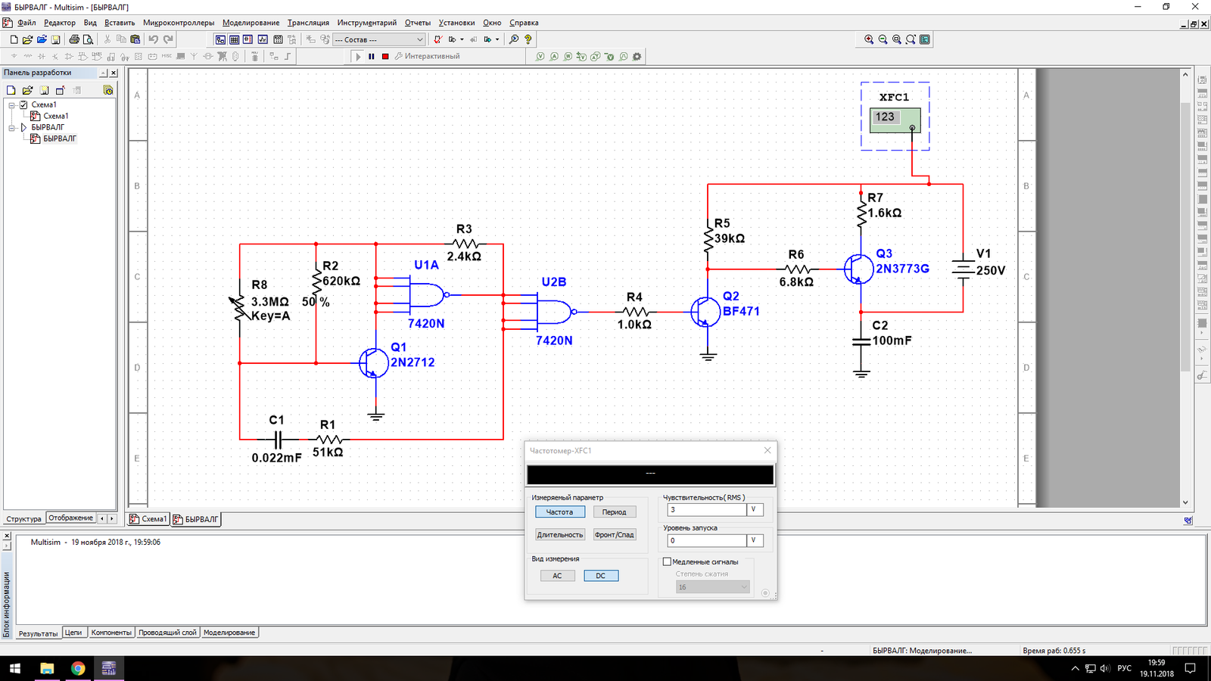Stop the simulation with the red square

pos(385,57)
